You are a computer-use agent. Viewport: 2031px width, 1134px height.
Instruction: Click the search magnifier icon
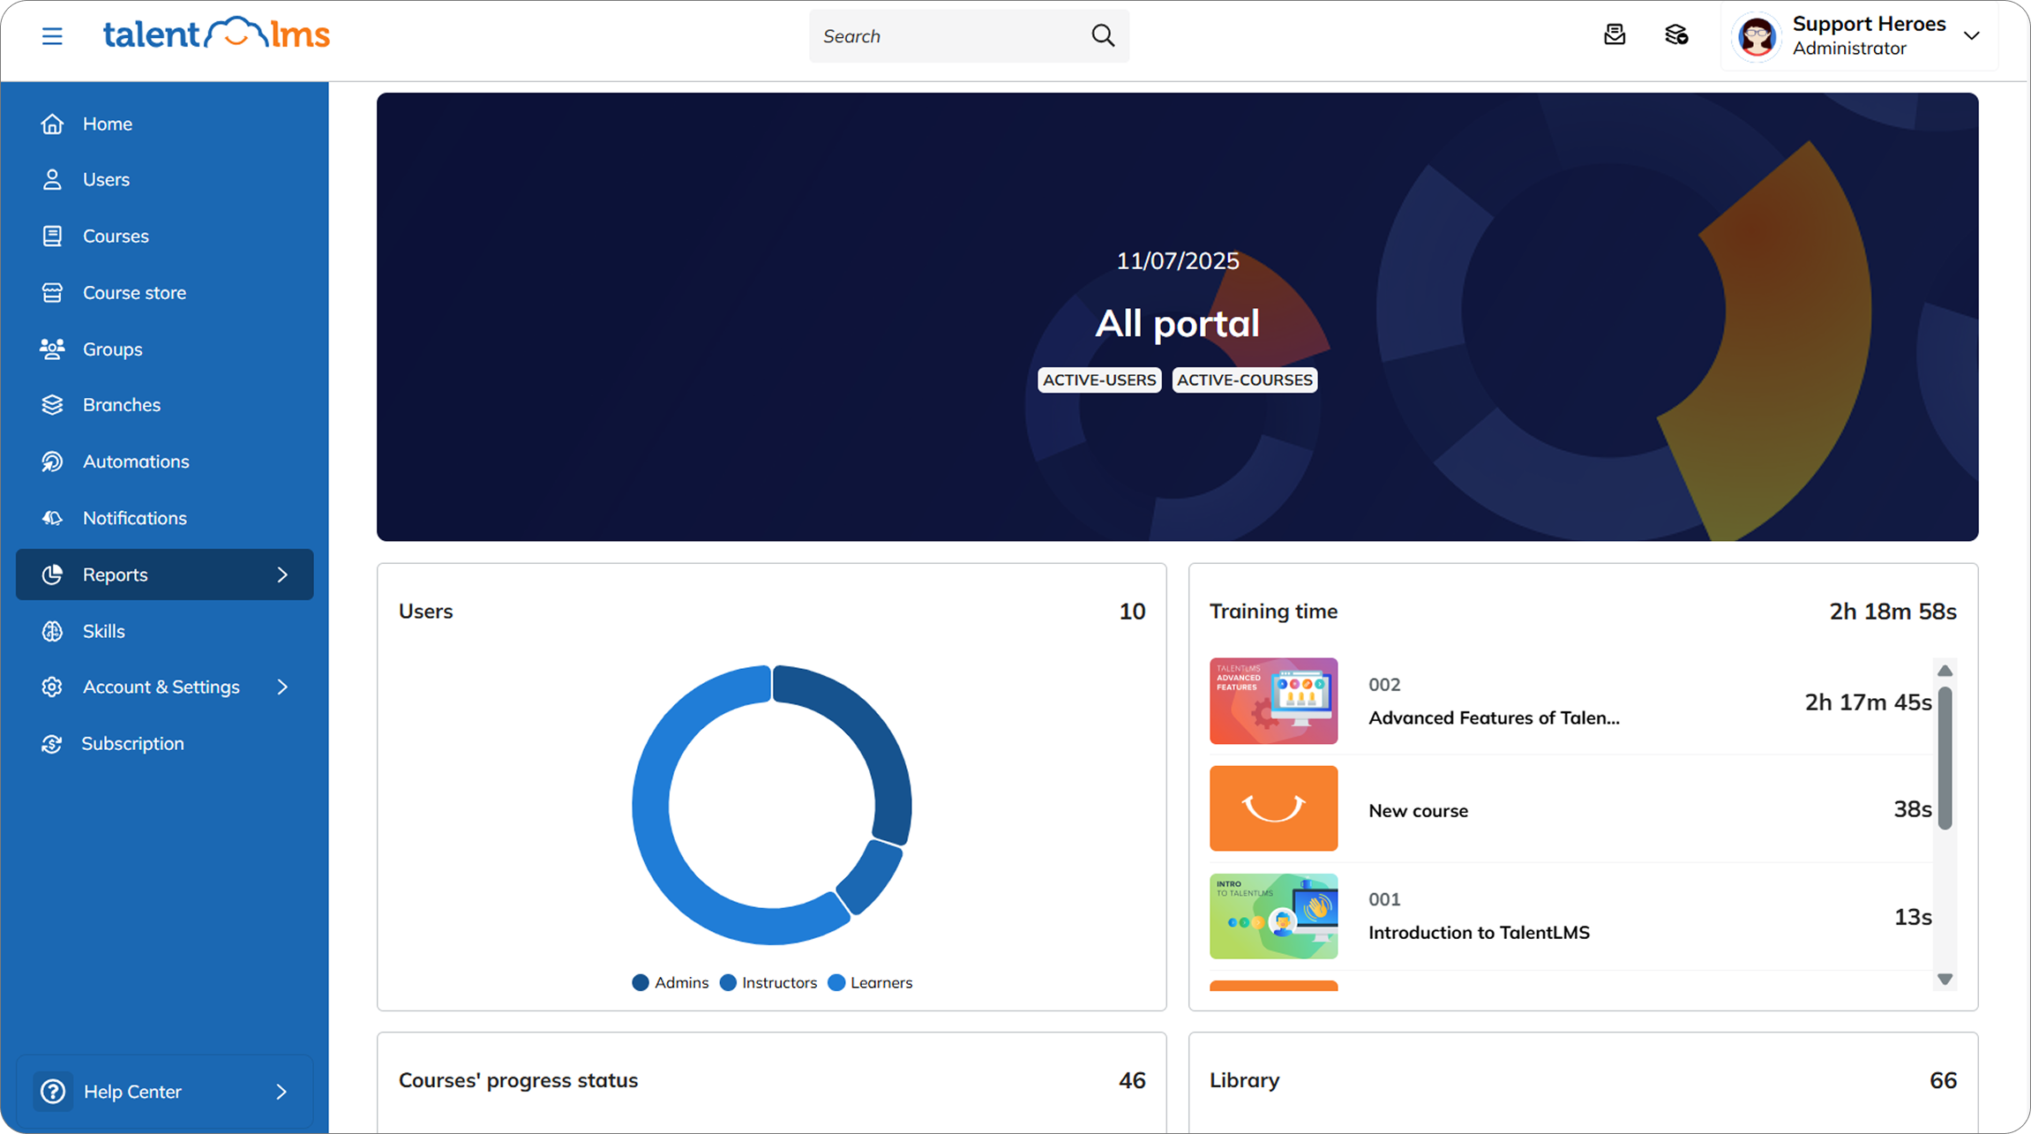point(1103,35)
